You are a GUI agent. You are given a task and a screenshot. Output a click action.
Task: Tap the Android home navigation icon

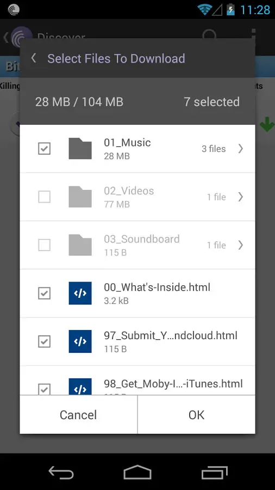(x=137, y=473)
